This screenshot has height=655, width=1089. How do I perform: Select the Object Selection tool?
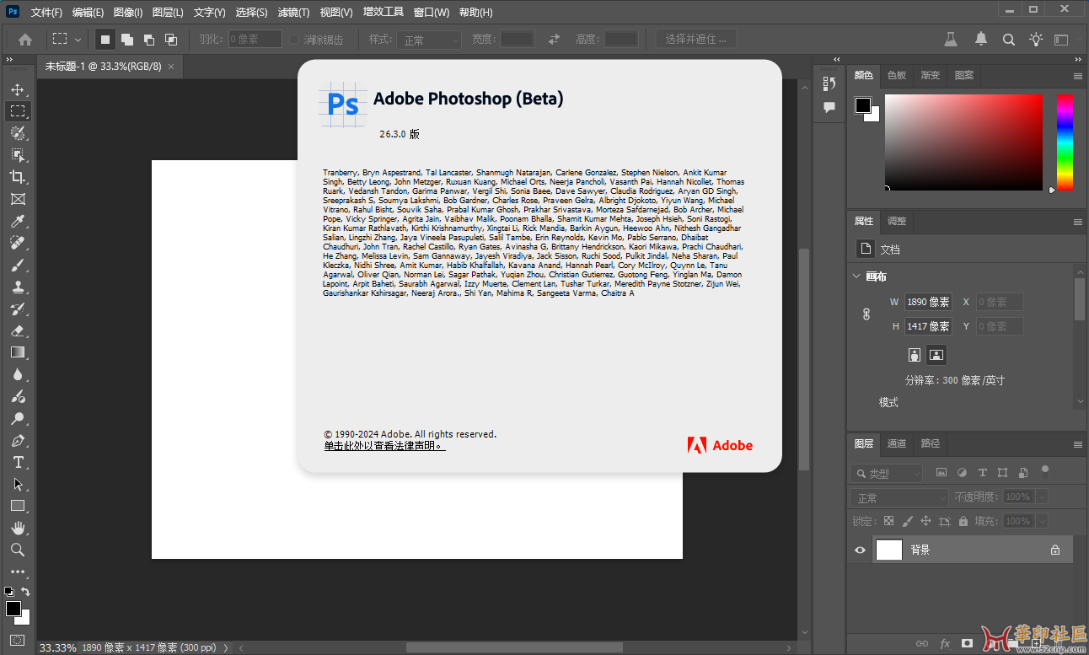pos(18,155)
